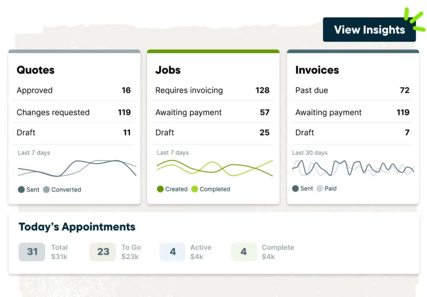
Task: Click the Completed legend dot in Jobs
Action: (x=194, y=189)
